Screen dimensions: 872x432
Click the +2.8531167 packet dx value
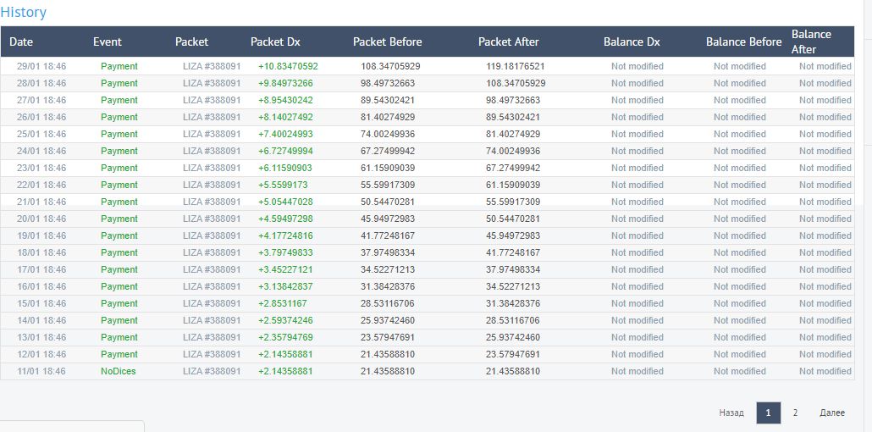coord(283,303)
